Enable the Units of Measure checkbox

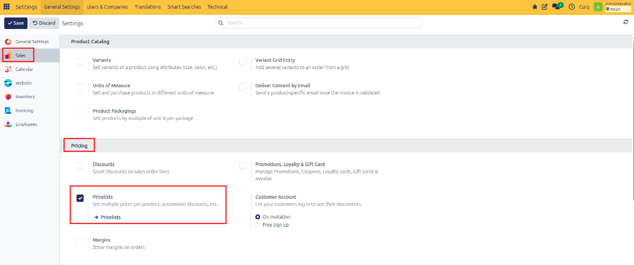[x=80, y=87]
